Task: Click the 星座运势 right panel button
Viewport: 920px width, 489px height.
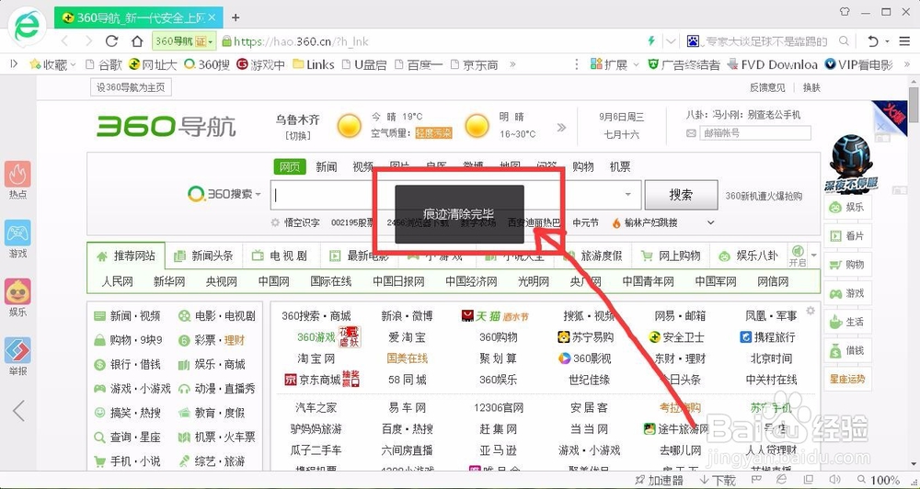Action: coord(847,380)
